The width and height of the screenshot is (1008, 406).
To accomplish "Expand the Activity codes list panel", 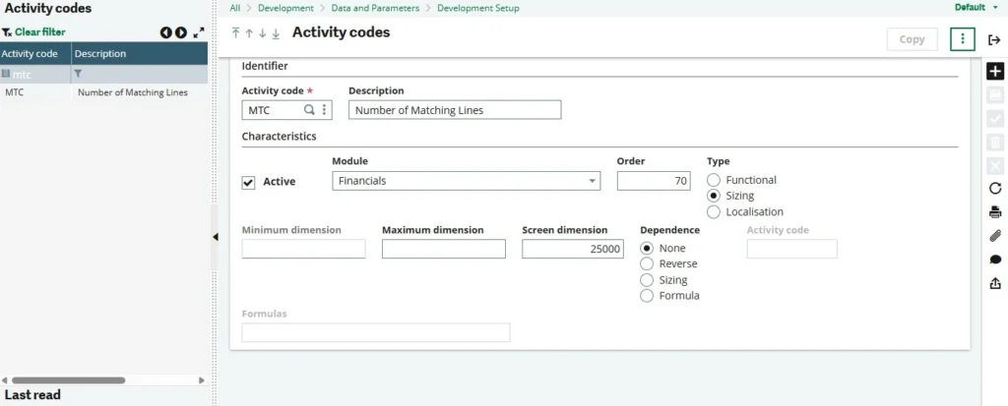I will tap(199, 32).
